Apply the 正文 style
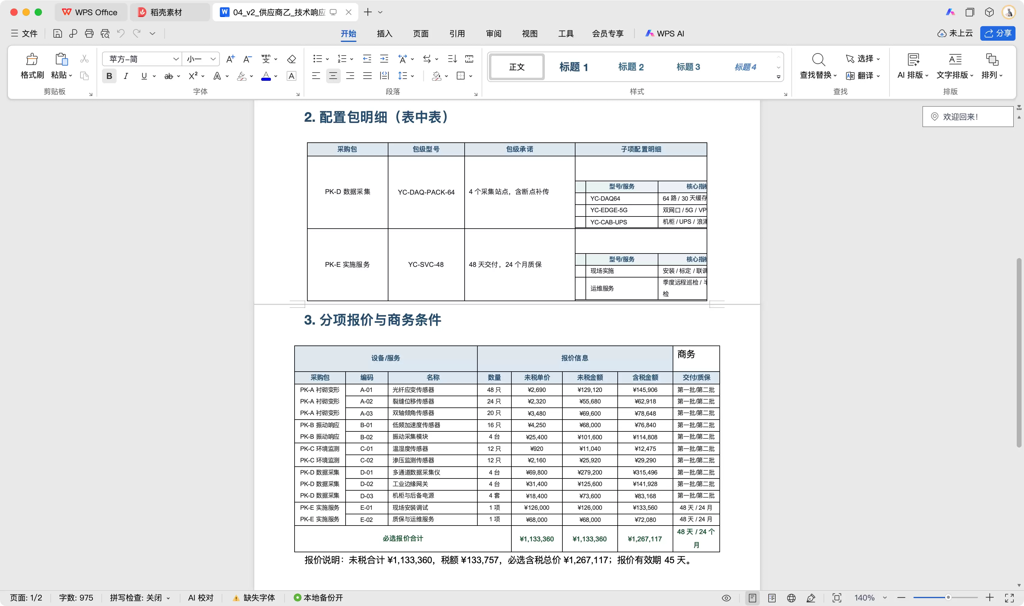 (517, 67)
